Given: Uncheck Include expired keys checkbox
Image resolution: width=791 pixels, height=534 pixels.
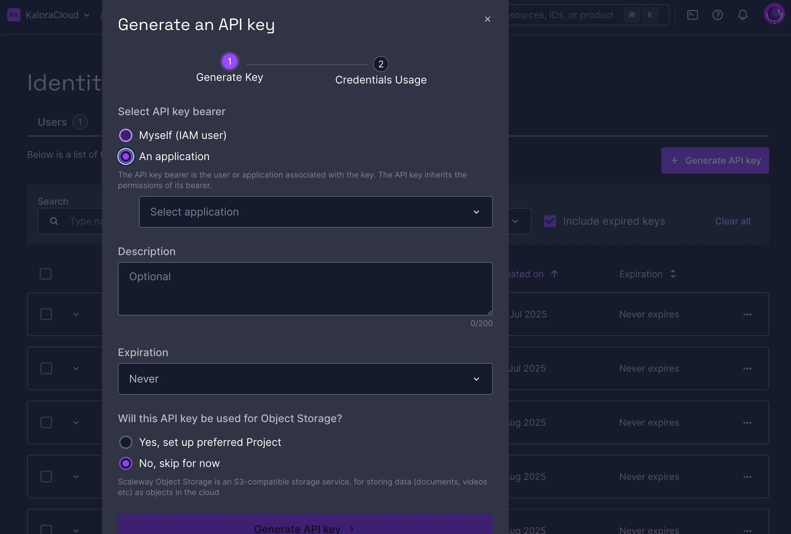Looking at the screenshot, I should click(550, 221).
